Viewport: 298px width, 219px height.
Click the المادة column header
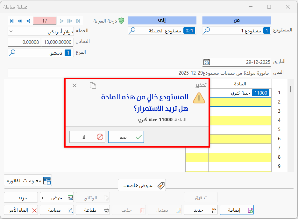(x=240, y=84)
